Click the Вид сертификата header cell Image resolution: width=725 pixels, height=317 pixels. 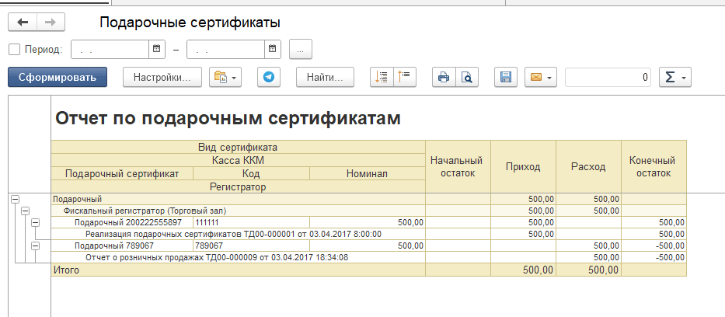click(238, 148)
